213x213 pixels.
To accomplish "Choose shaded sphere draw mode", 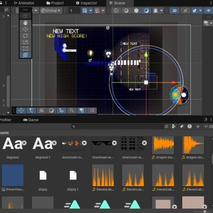I will pos(146,11).
